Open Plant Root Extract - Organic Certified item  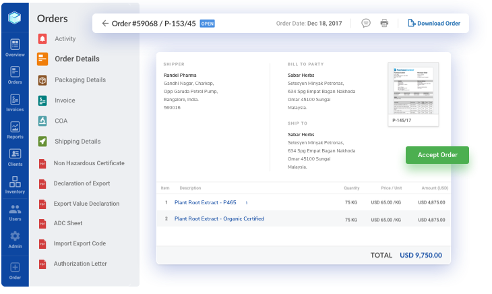[219, 218]
